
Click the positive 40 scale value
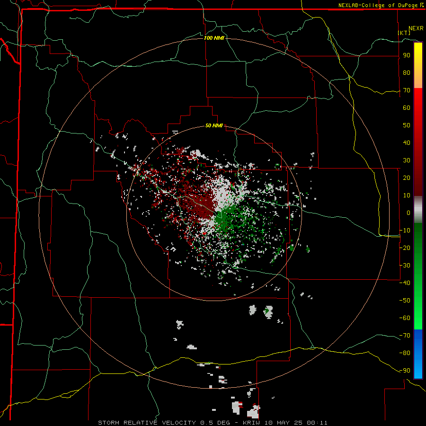pyautogui.click(x=407, y=143)
